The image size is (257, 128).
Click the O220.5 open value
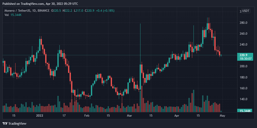click(56, 11)
